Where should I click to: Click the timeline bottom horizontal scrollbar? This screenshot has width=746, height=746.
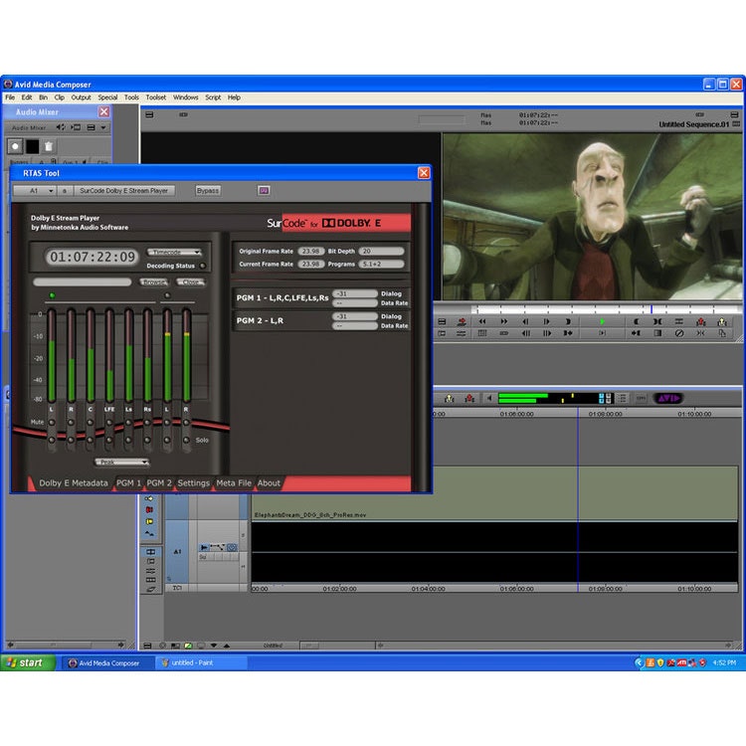click(x=554, y=646)
